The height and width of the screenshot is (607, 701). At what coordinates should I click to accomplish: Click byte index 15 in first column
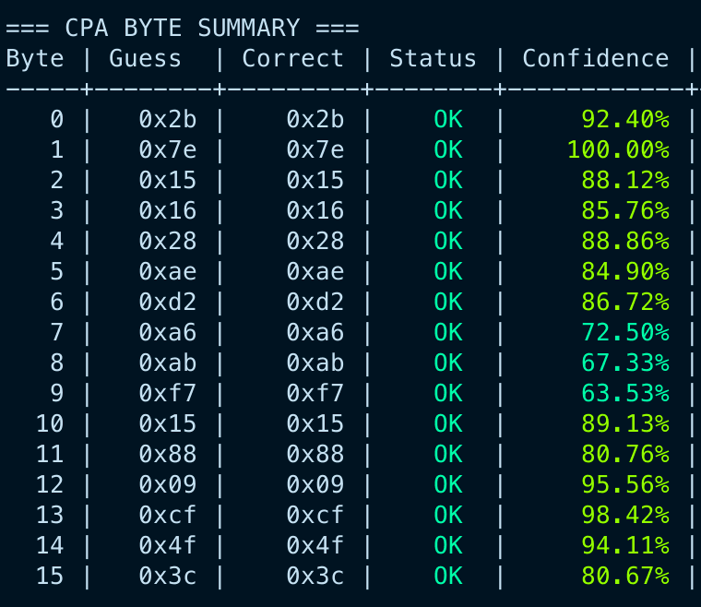click(x=50, y=576)
